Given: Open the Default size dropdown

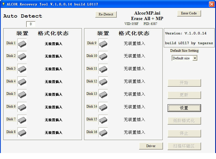Looking at the screenshot, I should 195,58.
